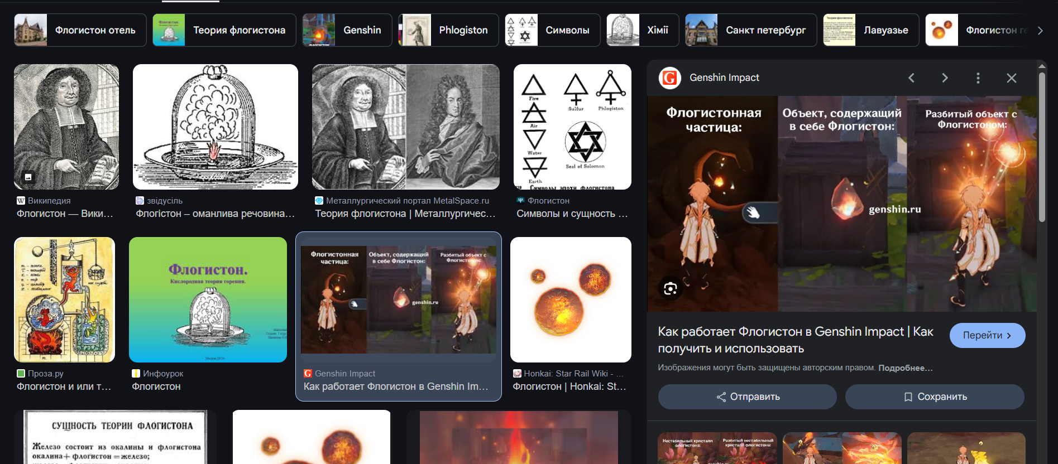
Task: Click the Honkai: Star Rail Wiki favicon
Action: pos(517,374)
